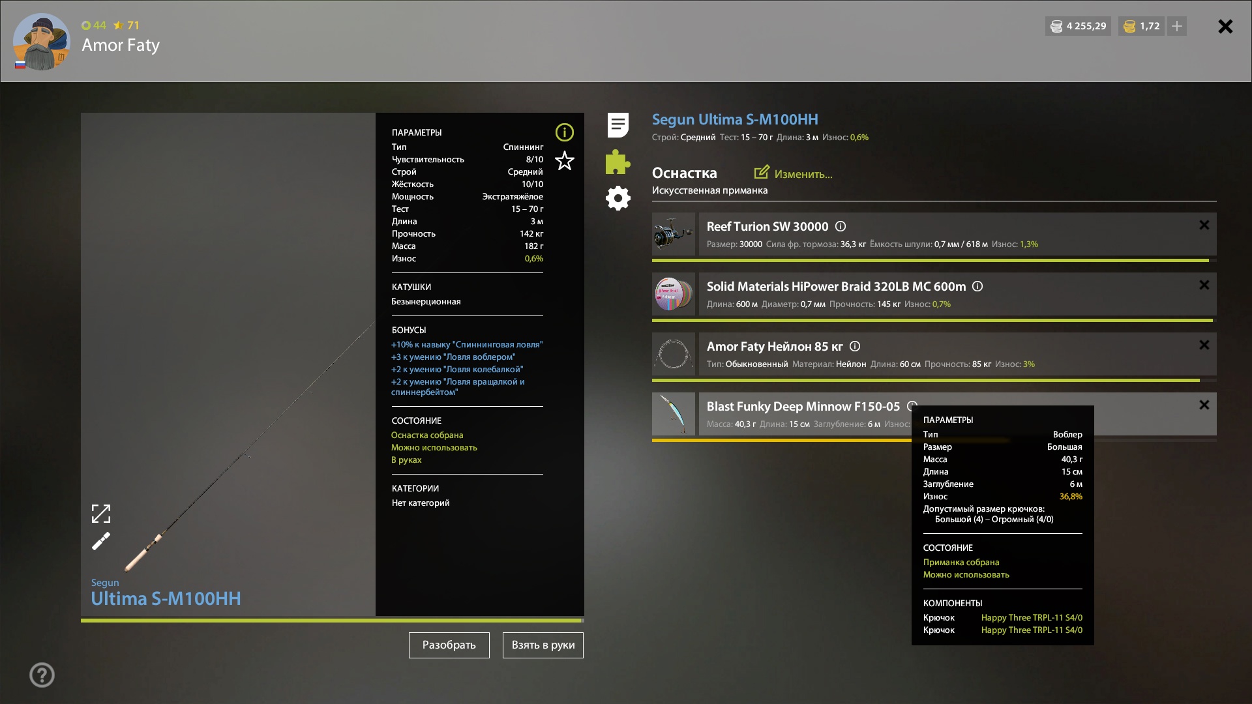Click the Взять в руки button

click(x=543, y=645)
